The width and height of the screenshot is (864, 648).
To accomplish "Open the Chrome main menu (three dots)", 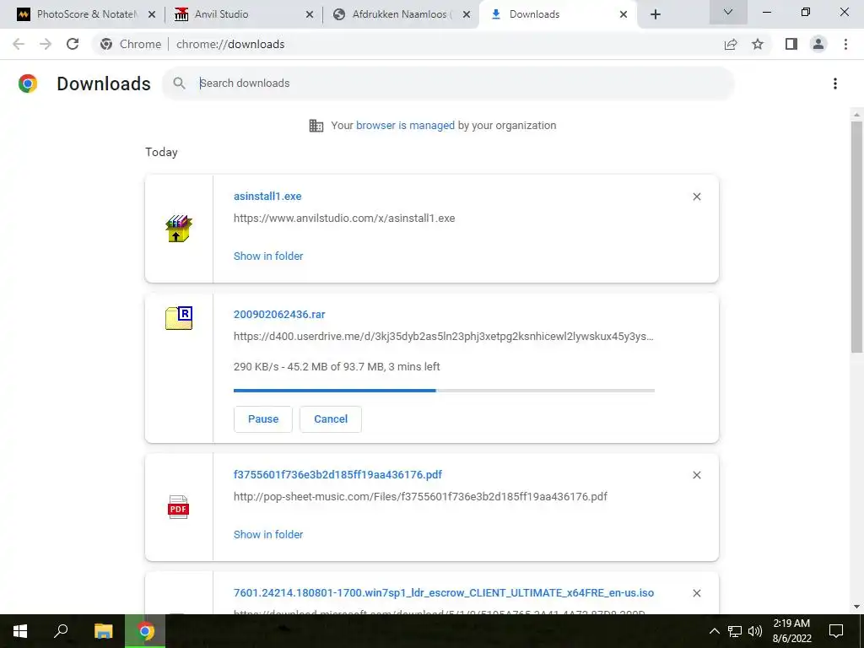I will point(845,44).
